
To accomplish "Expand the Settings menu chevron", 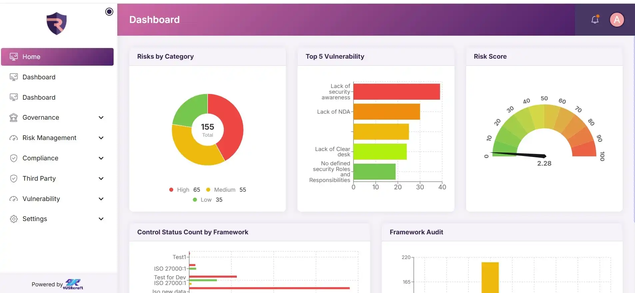I will [x=101, y=219].
